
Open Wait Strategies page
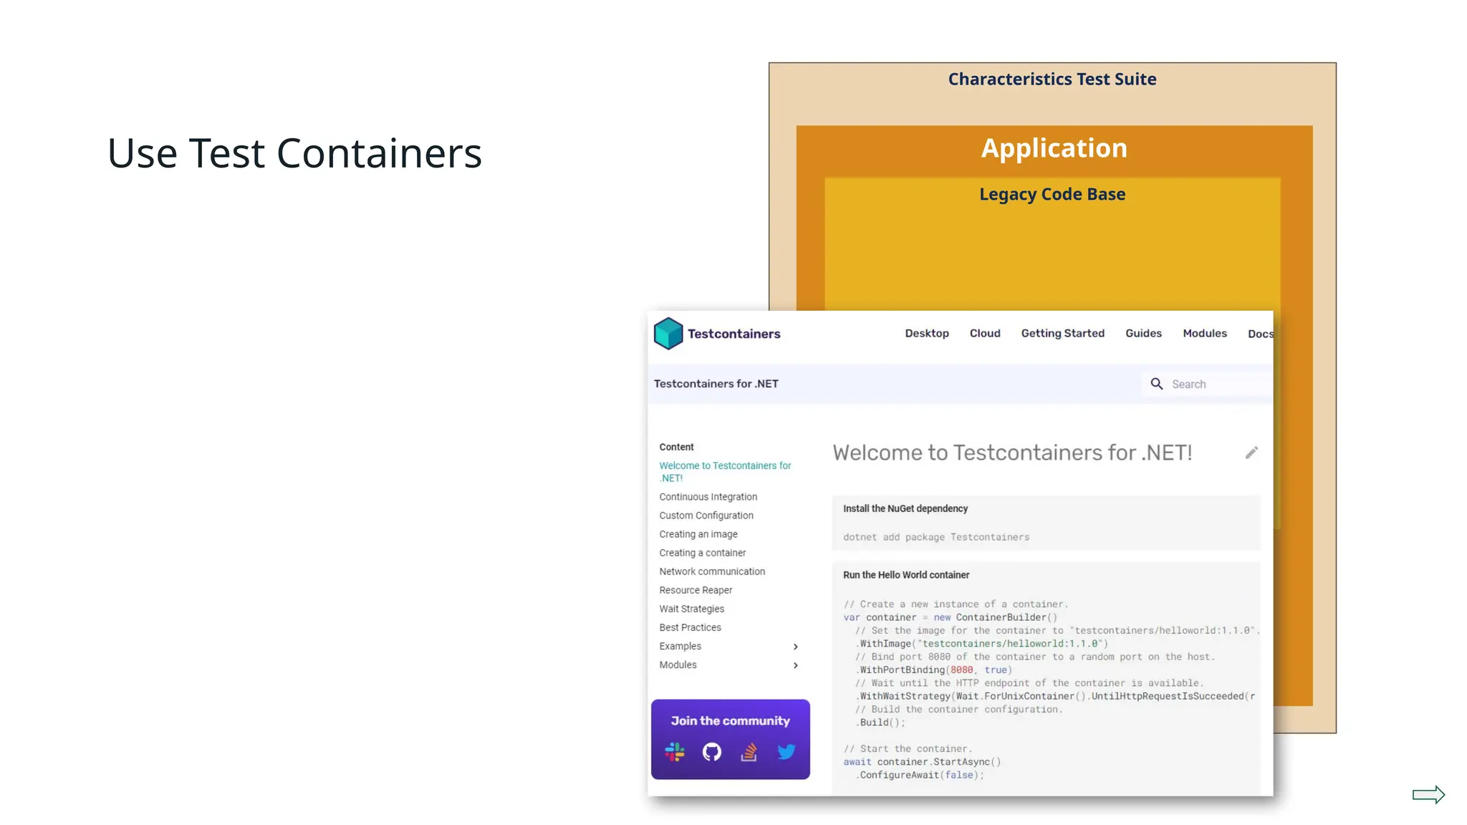(691, 609)
